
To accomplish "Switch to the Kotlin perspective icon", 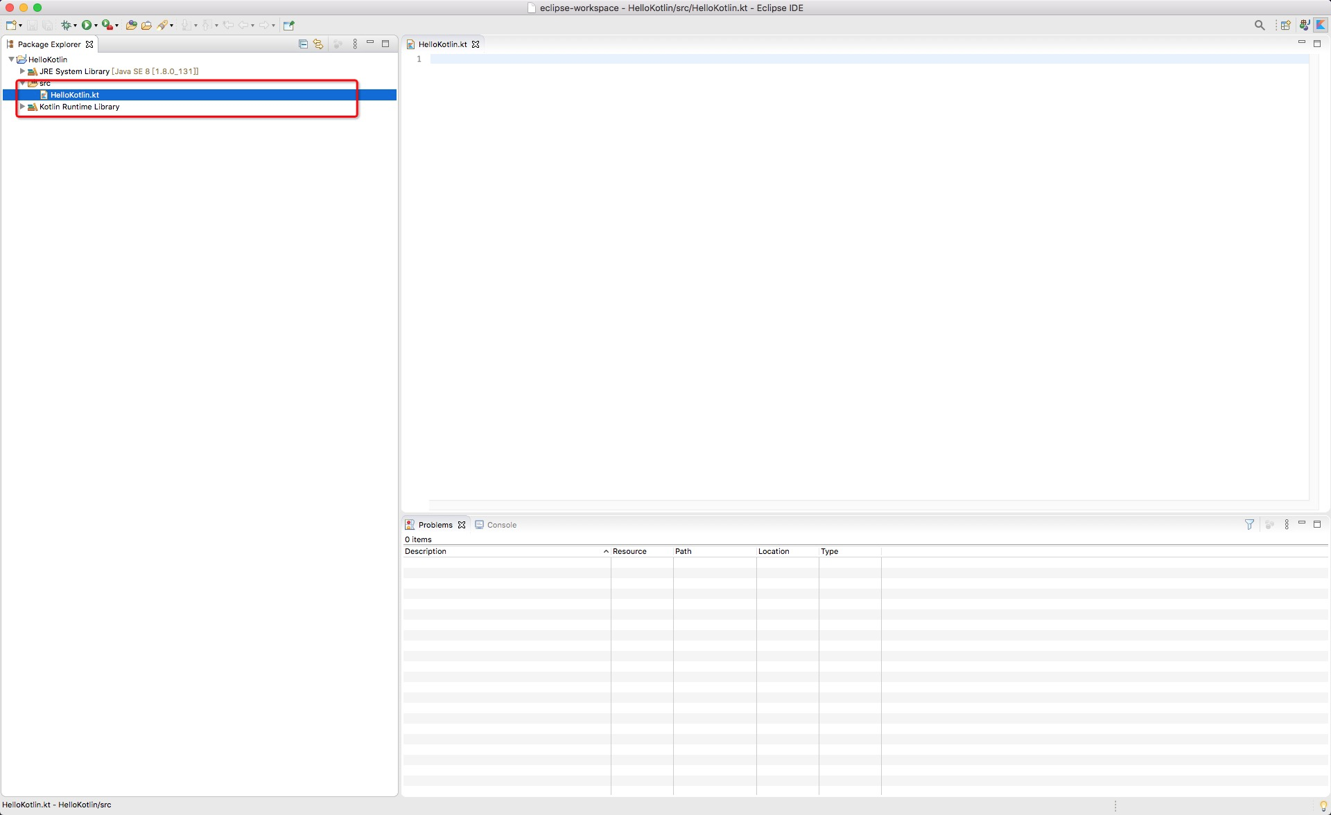I will (x=1321, y=25).
